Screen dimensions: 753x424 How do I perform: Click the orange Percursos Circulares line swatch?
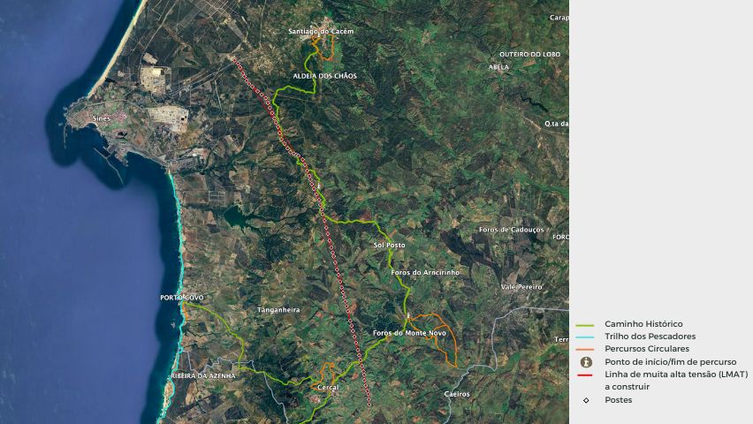click(584, 350)
